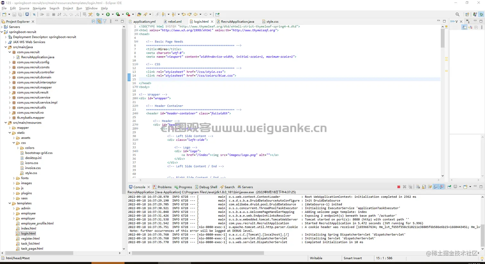Collapse the springboot-recruit project node

pos(2,32)
